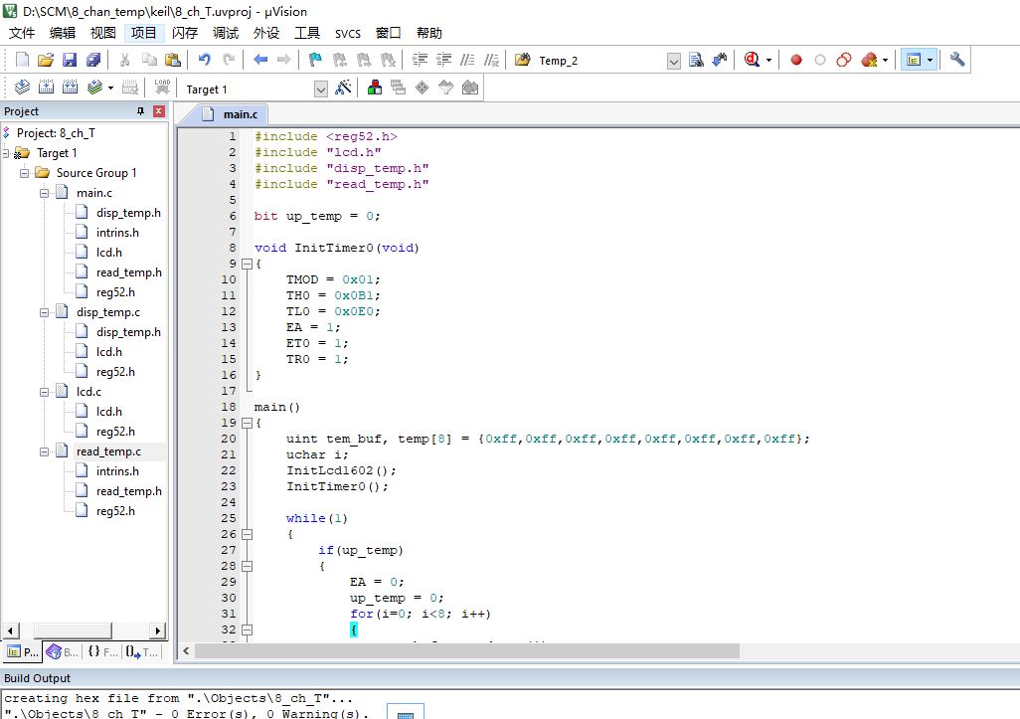
Task: Open the 编辑 menu
Action: (x=63, y=33)
